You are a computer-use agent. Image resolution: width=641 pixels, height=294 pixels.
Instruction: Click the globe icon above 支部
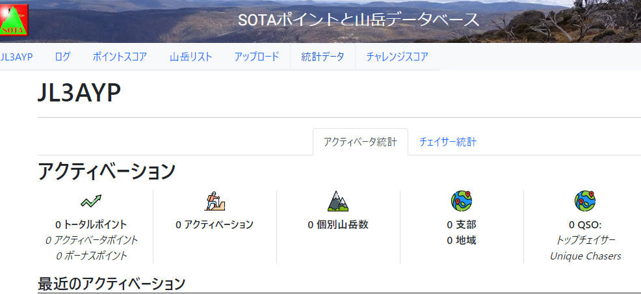462,201
